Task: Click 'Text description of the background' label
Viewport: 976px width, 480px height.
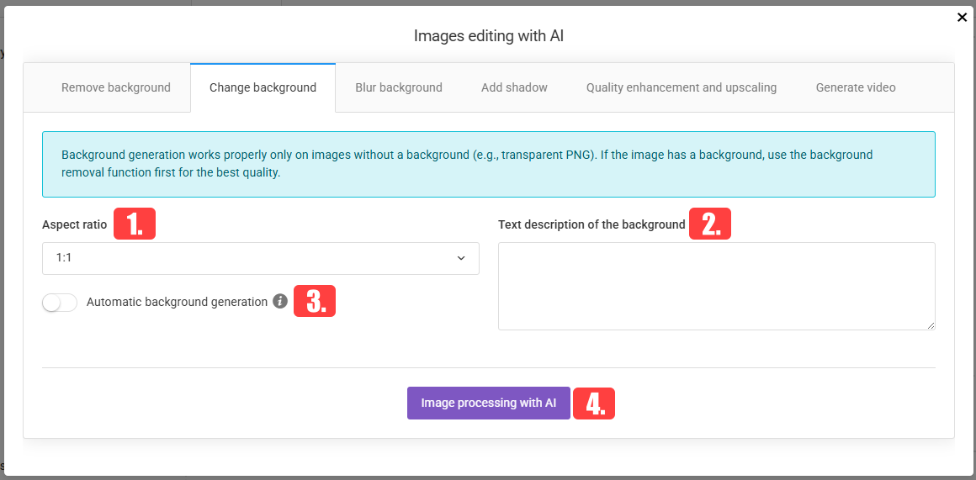Action: (591, 225)
